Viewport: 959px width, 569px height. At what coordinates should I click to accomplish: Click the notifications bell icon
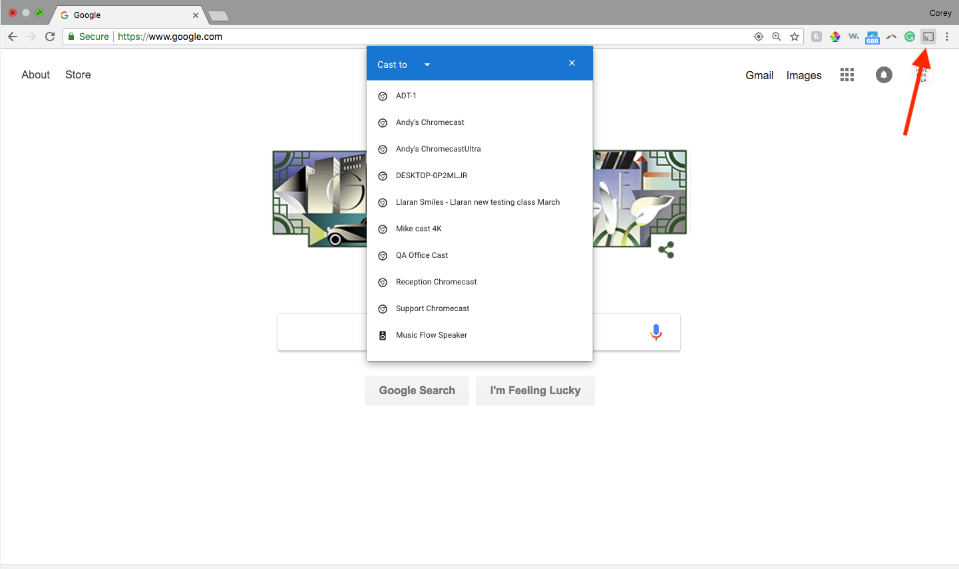(x=884, y=74)
